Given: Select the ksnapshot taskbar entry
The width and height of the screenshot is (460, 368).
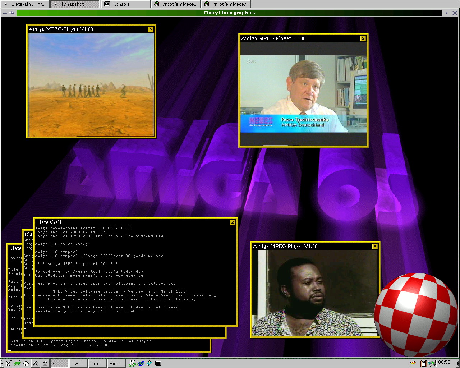Looking at the screenshot, I should (75, 4).
